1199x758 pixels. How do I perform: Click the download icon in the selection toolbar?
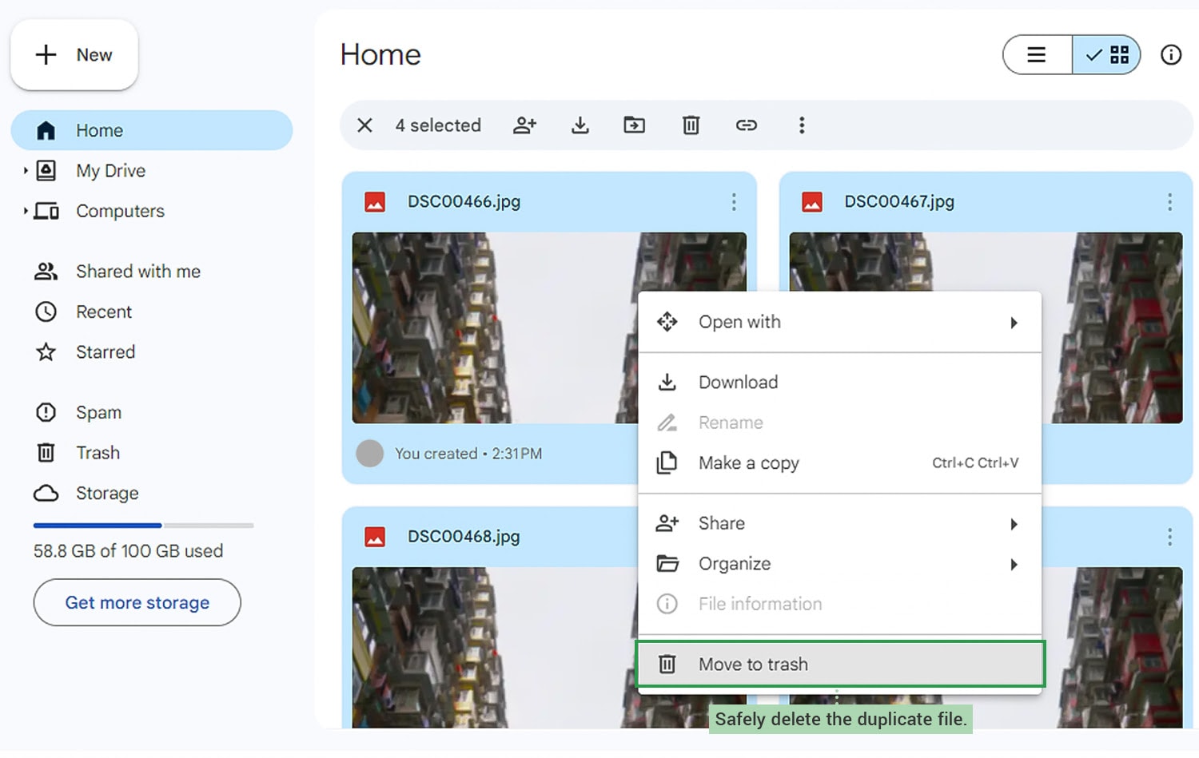click(580, 125)
